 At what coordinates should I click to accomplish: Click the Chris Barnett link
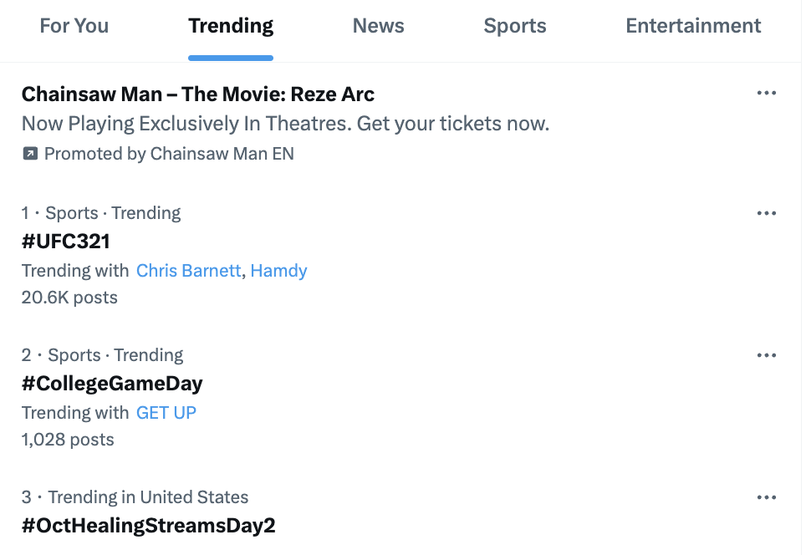pos(188,271)
